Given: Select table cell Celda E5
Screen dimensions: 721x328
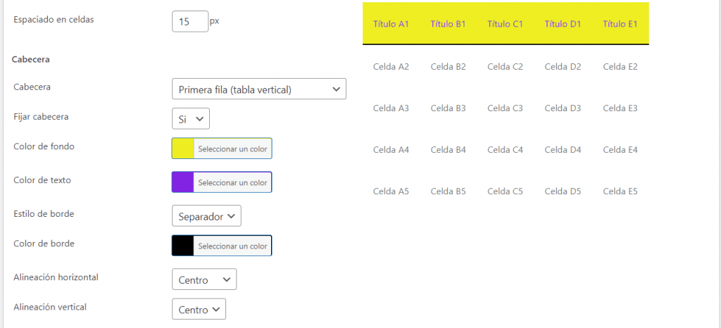Looking at the screenshot, I should pyautogui.click(x=620, y=191).
